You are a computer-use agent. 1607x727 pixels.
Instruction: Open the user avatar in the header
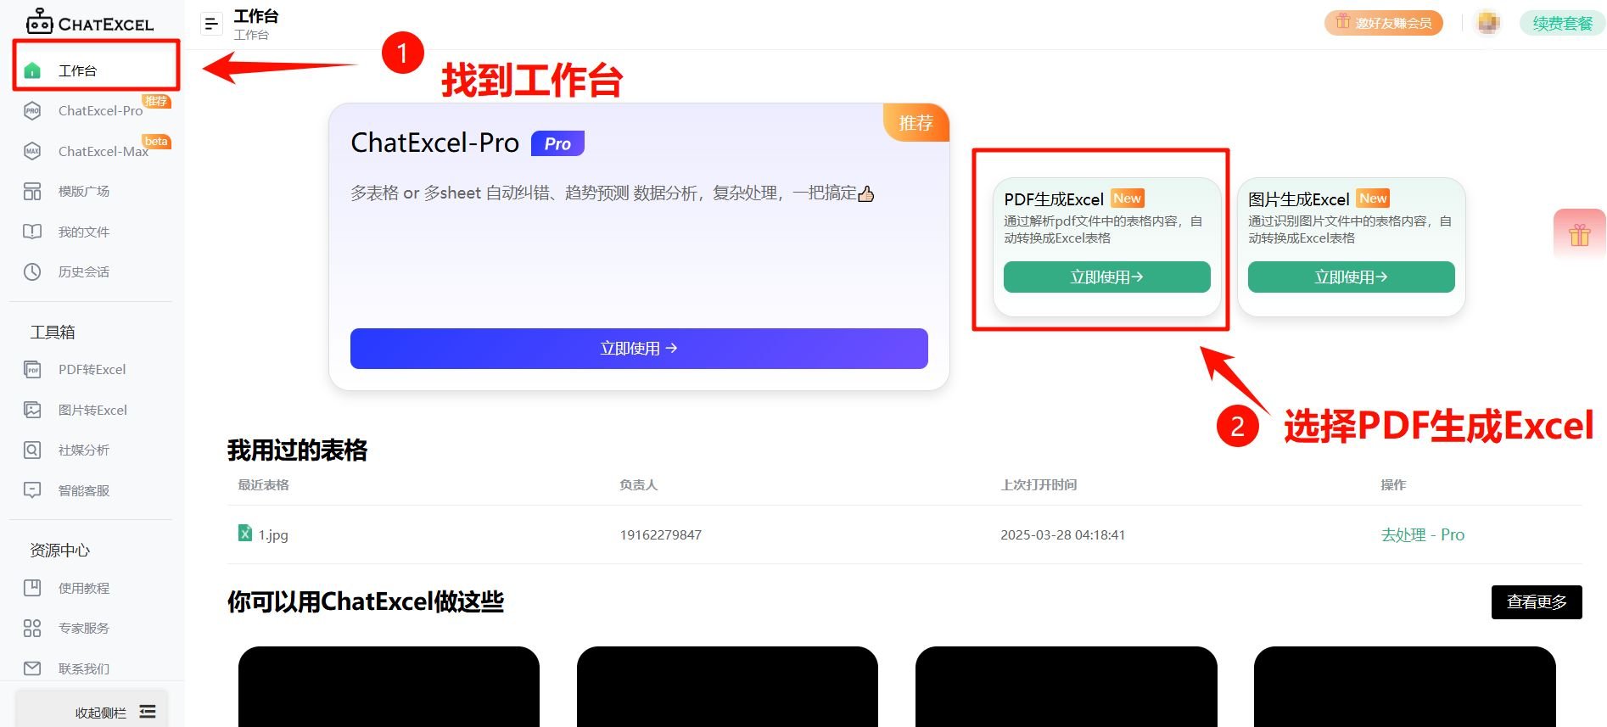1487,23
